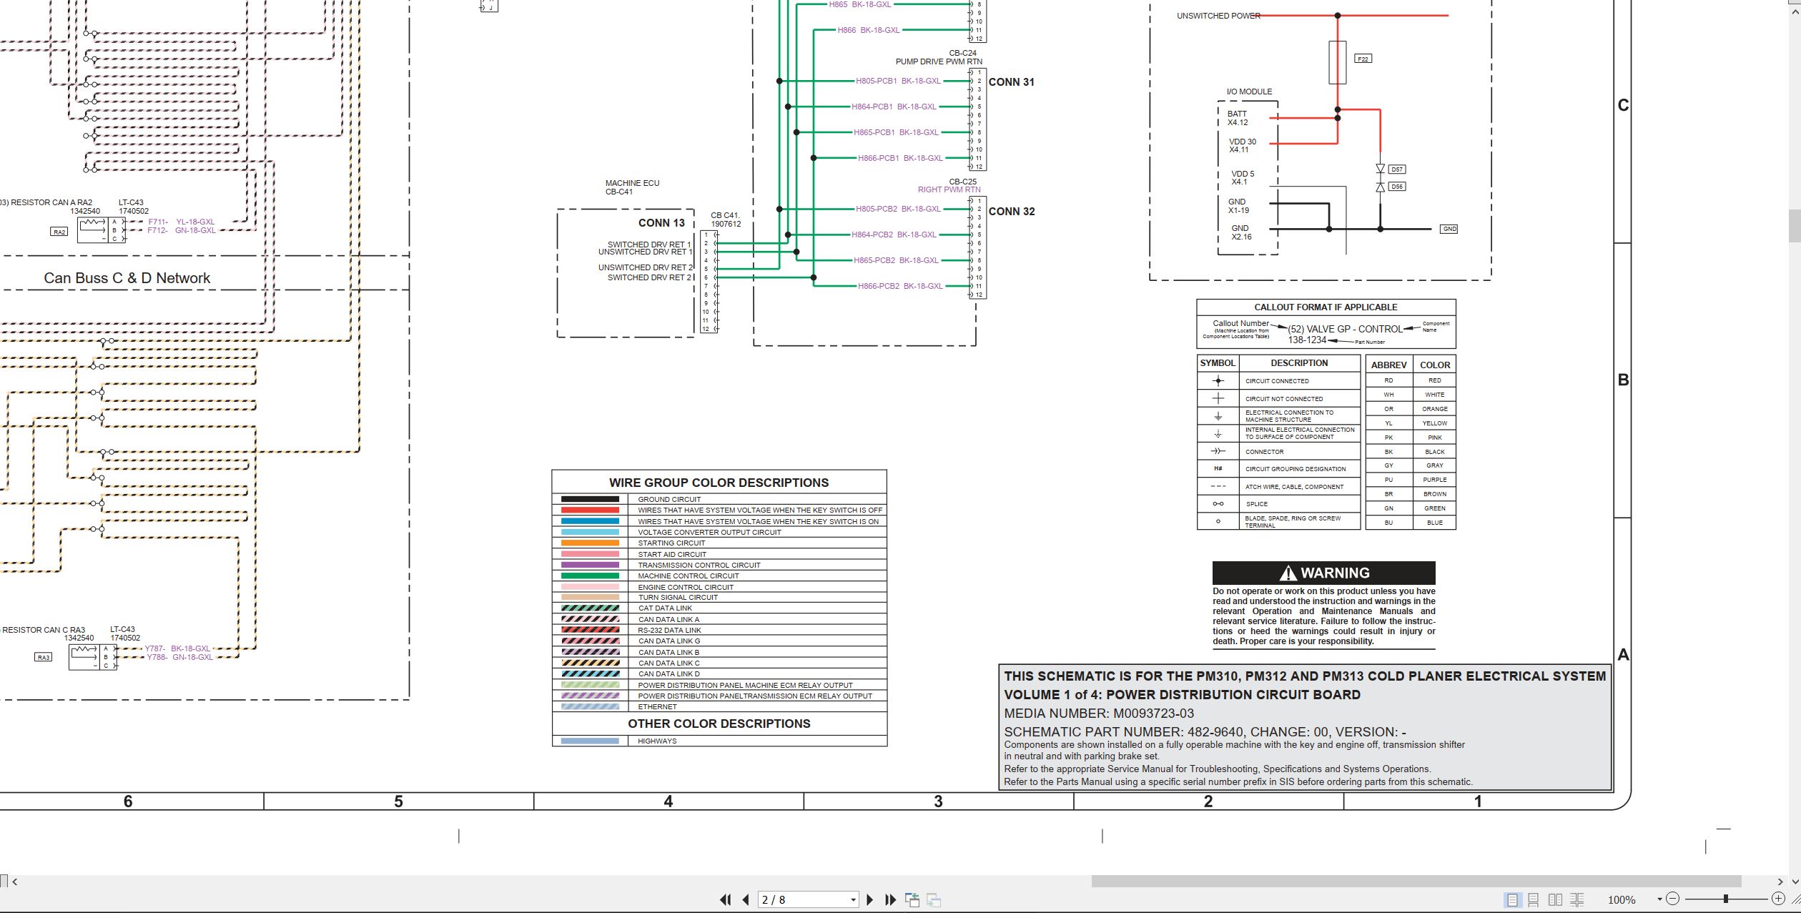
Task: Click the CONN 31 label
Action: [x=1011, y=82]
